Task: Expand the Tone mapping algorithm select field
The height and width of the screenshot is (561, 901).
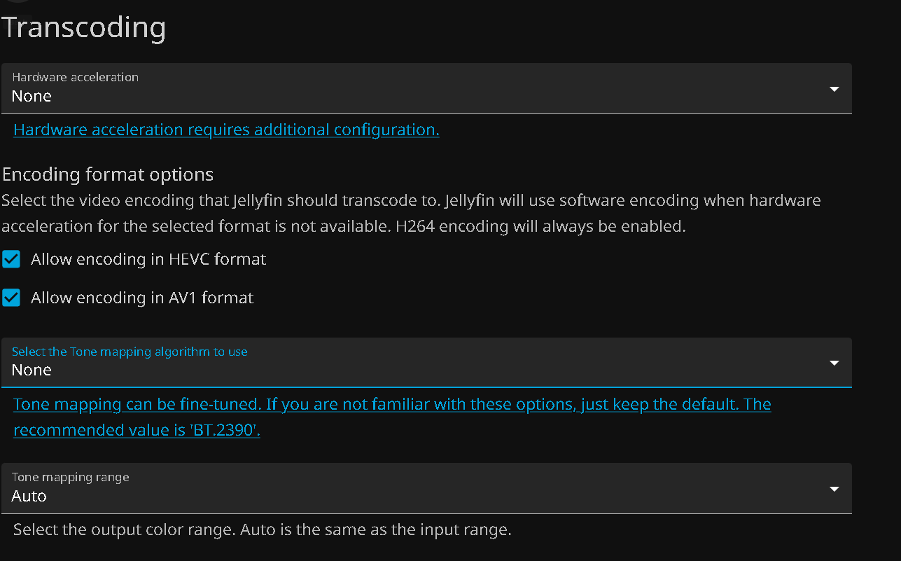Action: tap(420, 370)
